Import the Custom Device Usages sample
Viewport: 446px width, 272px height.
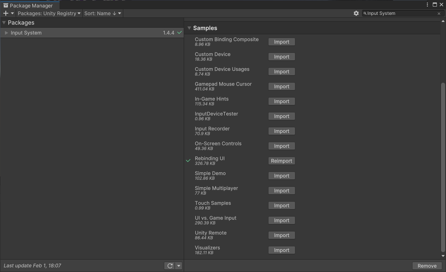tap(282, 72)
